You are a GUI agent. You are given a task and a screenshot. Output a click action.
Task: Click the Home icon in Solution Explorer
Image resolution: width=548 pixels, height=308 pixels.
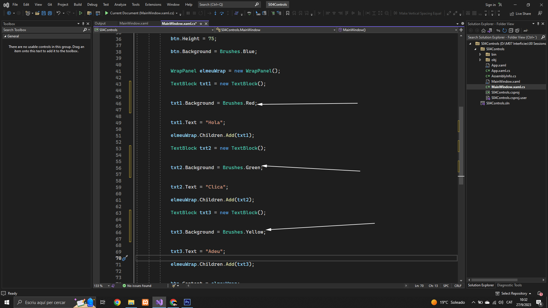(x=483, y=31)
